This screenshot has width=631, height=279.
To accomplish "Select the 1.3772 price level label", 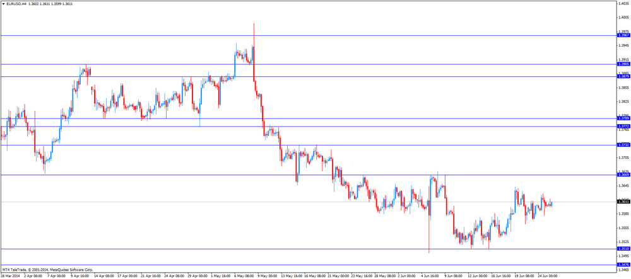I will 623,126.
